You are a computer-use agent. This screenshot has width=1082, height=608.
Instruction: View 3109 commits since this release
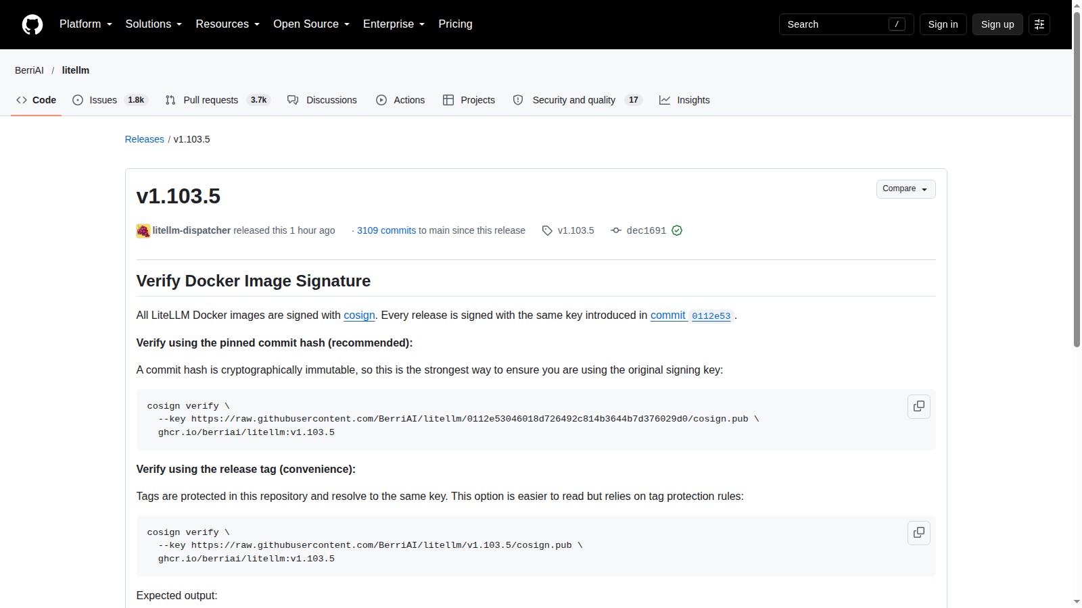(386, 230)
